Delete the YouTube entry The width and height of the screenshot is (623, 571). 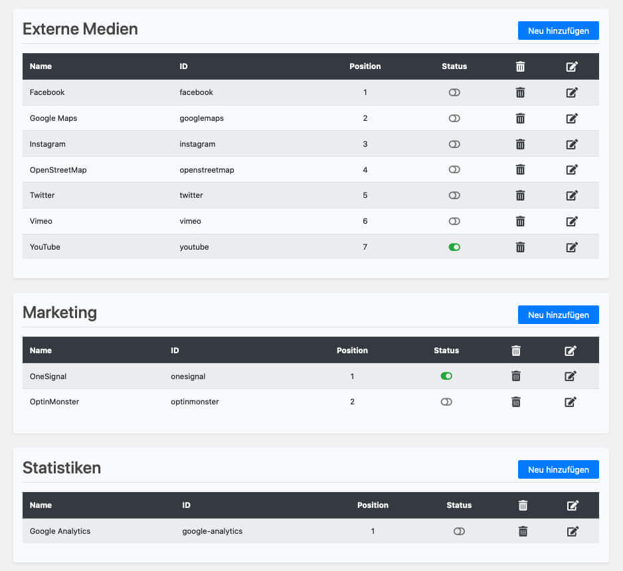(520, 248)
